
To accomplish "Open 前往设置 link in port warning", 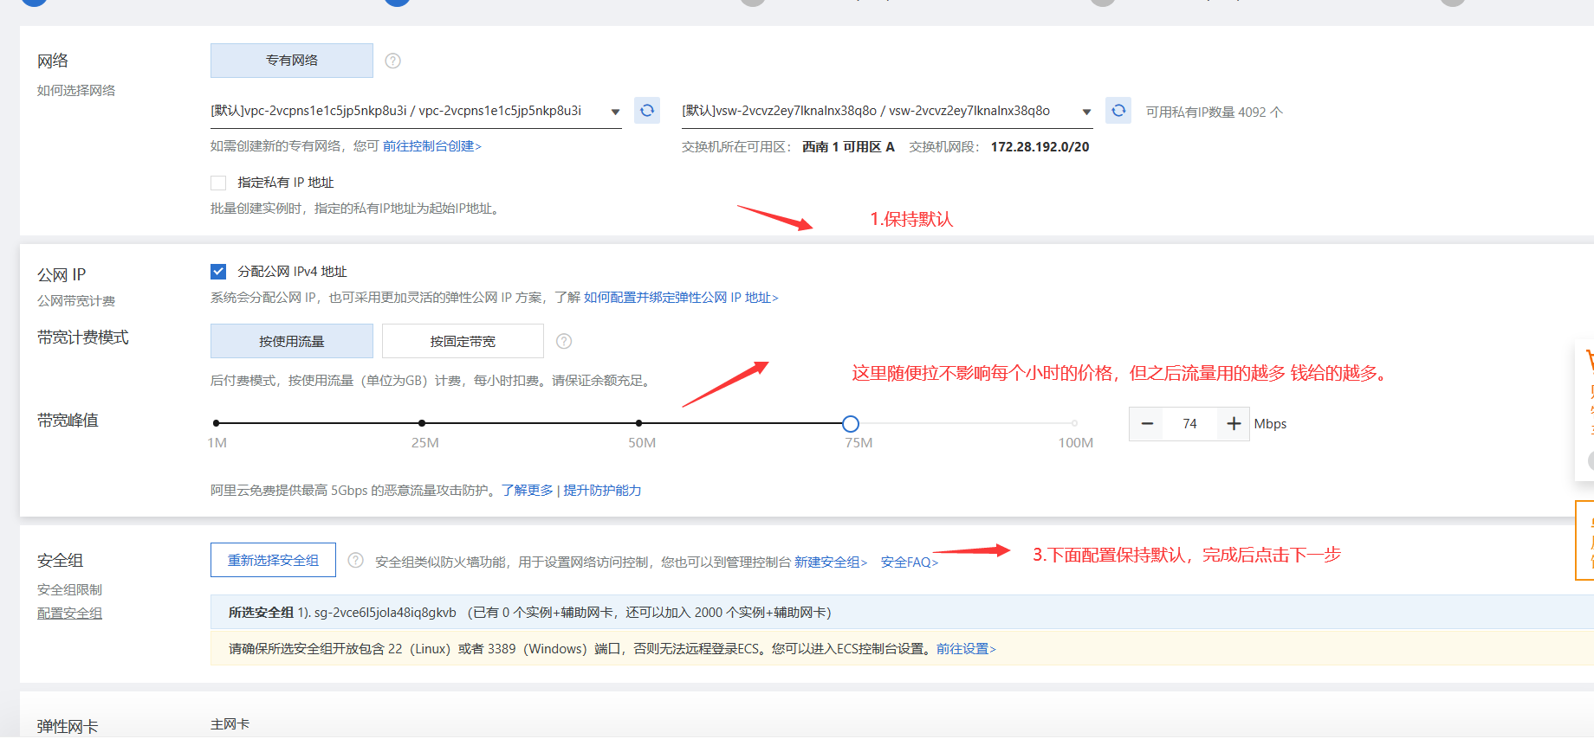I will click(966, 649).
